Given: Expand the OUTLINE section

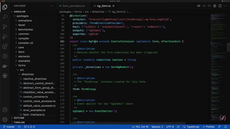Looking at the screenshot, I should (19, 118).
